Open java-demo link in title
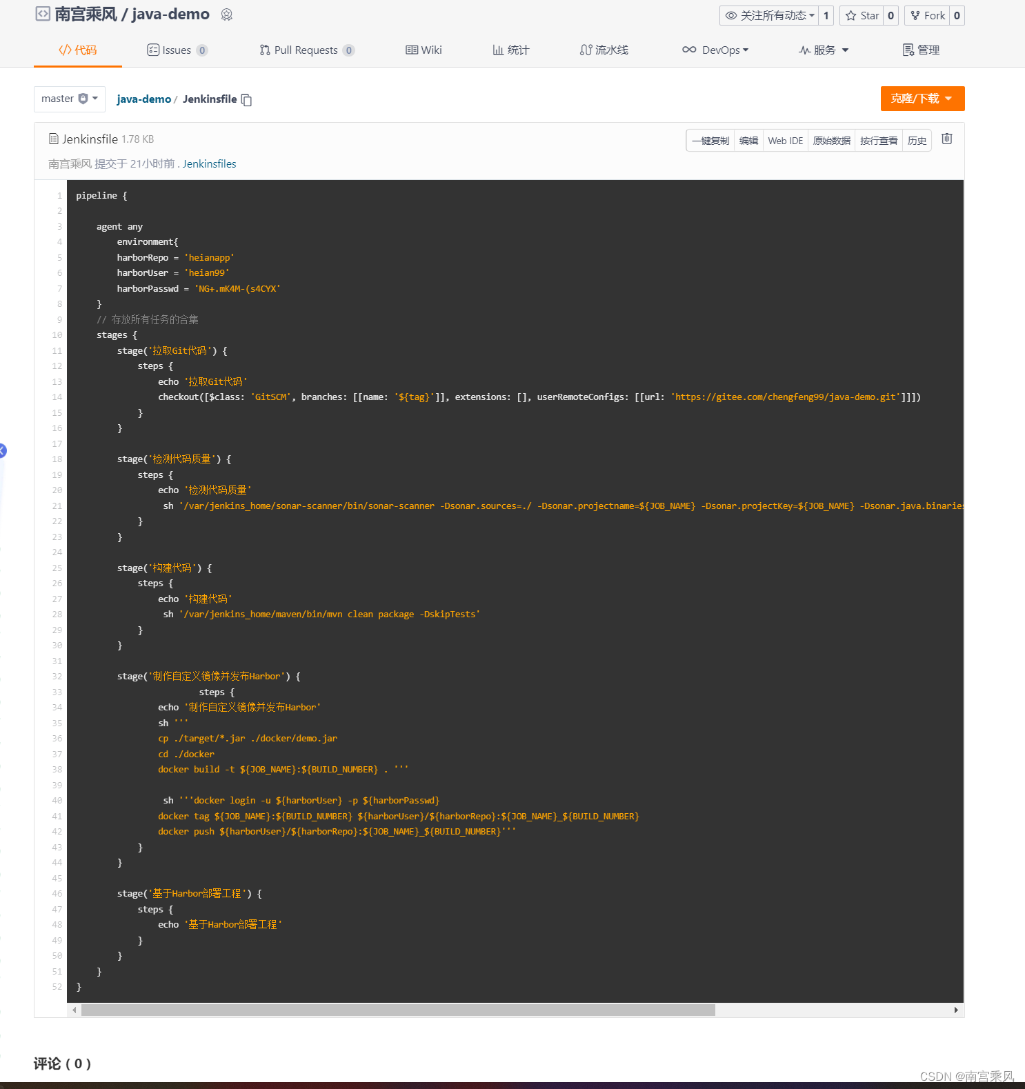This screenshot has width=1025, height=1089. click(170, 14)
